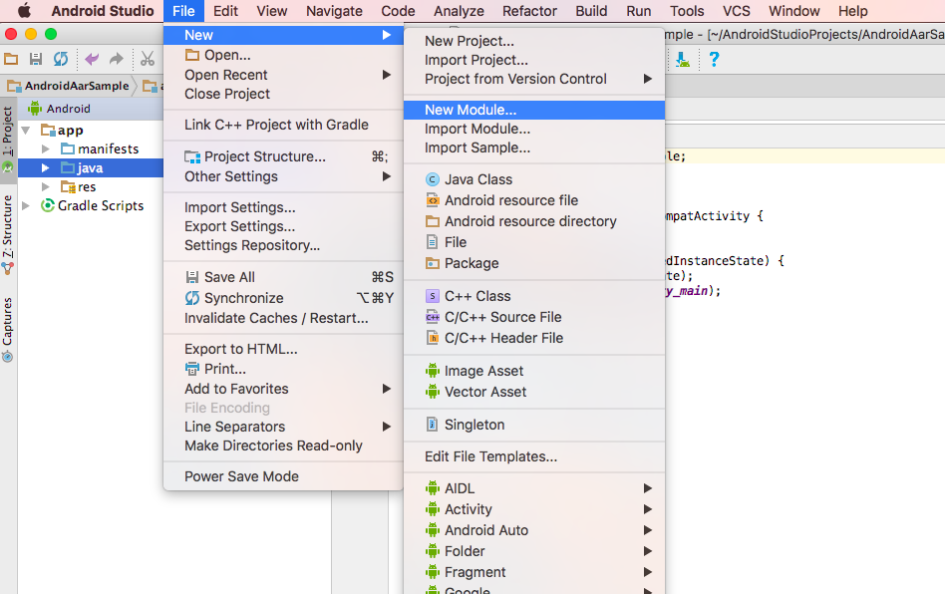
Task: Click Invalidate Caches / Restart...
Action: click(x=283, y=318)
